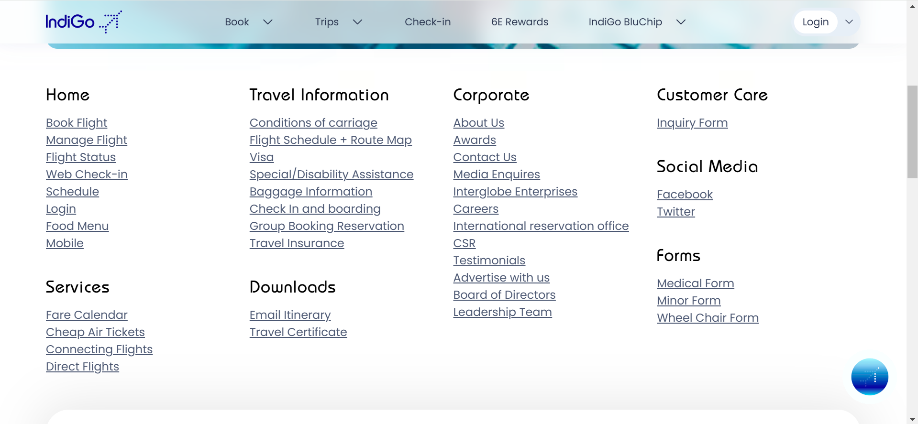Open the CSR link

pos(465,243)
